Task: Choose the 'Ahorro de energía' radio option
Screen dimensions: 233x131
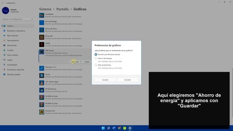Action: (x=96, y=58)
